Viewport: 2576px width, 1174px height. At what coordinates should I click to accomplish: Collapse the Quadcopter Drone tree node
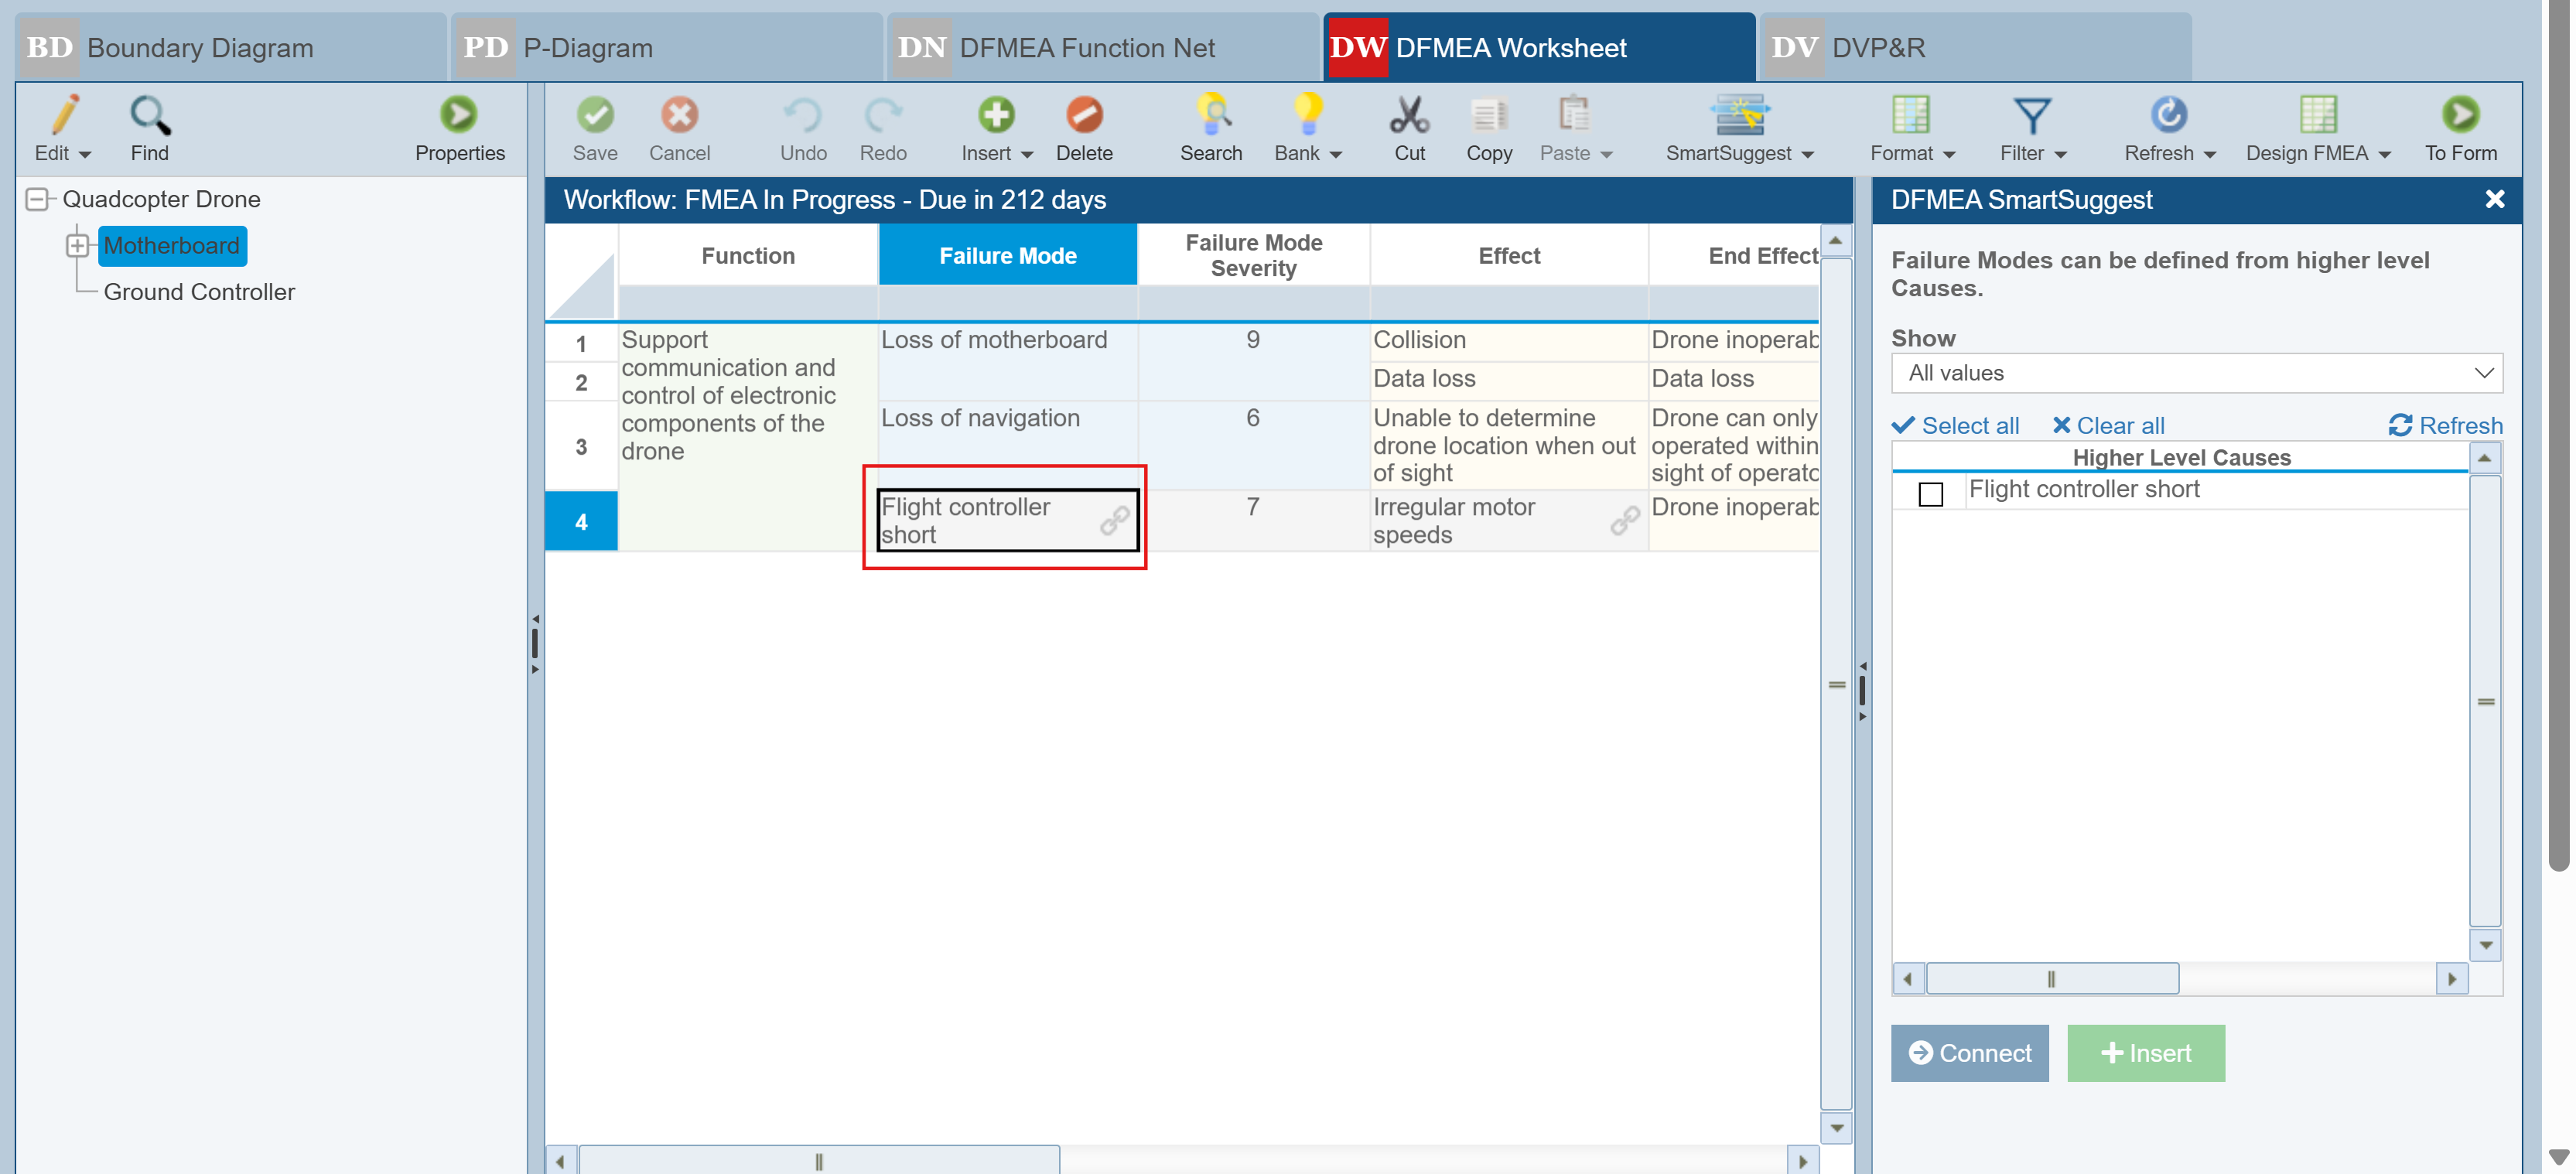point(37,199)
